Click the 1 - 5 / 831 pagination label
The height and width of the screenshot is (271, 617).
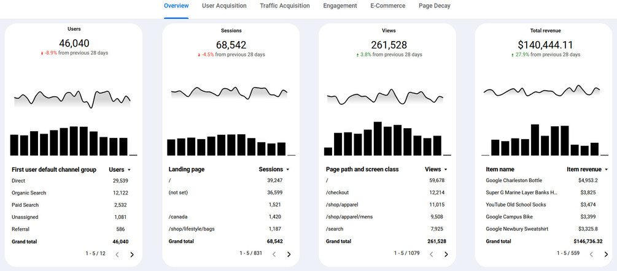pyautogui.click(x=250, y=253)
